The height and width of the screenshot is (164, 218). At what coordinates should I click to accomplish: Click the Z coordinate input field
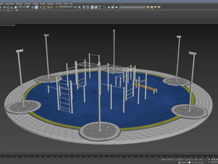190,159
